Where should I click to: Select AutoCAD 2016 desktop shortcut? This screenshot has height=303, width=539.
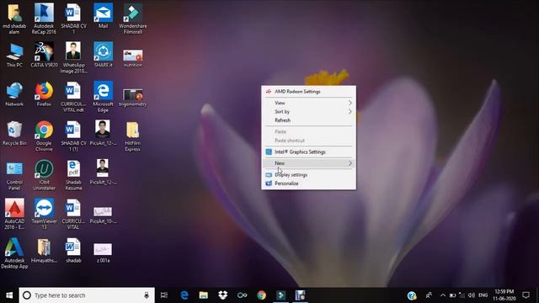point(14,214)
